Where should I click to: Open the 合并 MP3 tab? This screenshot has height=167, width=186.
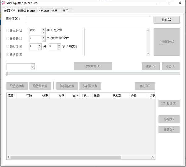[x=43, y=11]
